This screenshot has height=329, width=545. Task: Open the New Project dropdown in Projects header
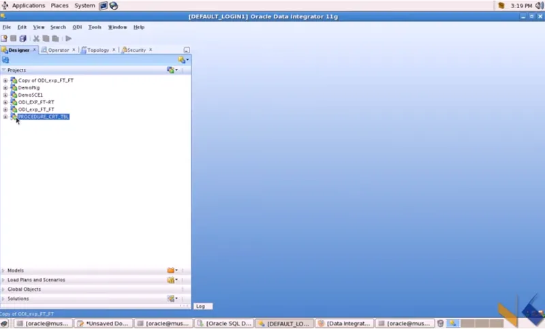point(172,70)
